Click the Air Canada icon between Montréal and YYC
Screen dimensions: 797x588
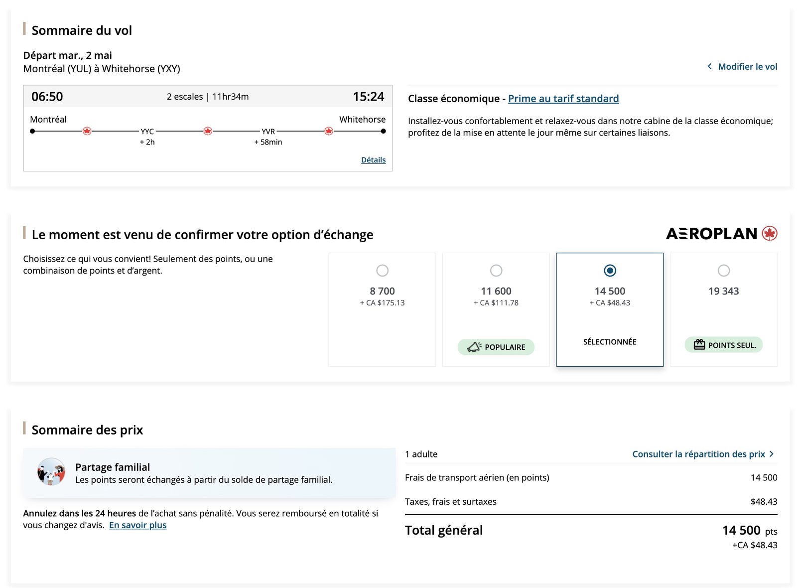tap(87, 131)
